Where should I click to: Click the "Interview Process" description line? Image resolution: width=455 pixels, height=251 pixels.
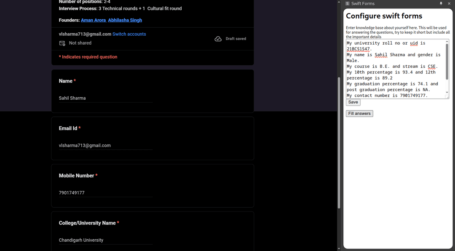(x=120, y=9)
